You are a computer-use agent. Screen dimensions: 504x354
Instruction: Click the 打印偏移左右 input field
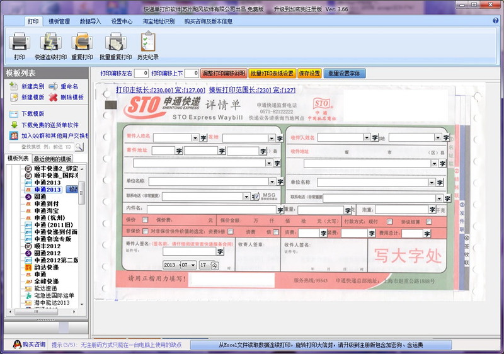141,73
